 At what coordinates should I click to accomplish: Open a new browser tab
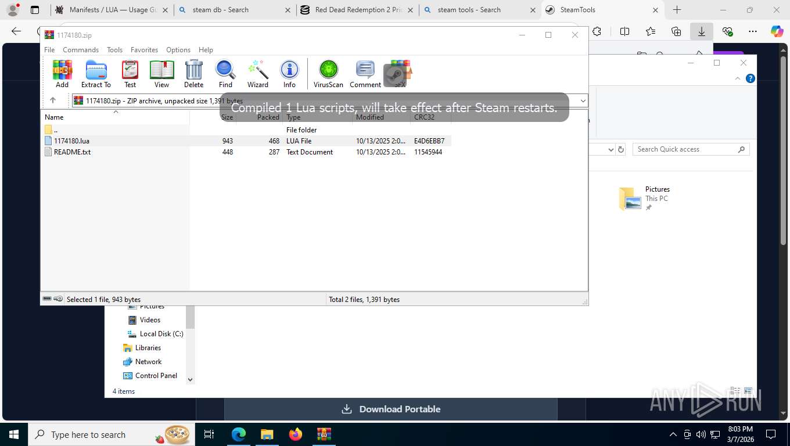click(677, 10)
